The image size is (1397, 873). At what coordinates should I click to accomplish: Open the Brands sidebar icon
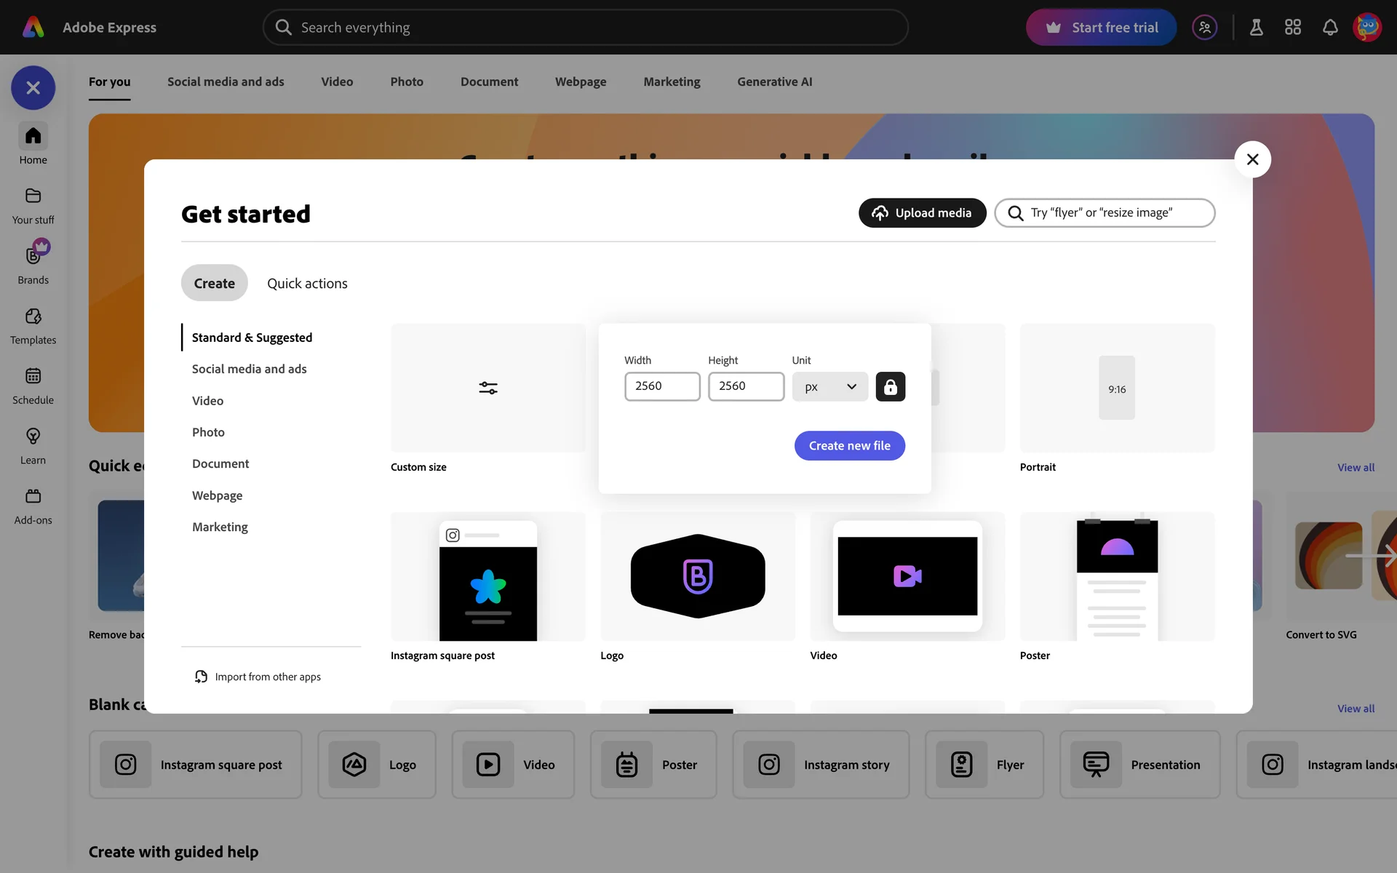coord(33,255)
